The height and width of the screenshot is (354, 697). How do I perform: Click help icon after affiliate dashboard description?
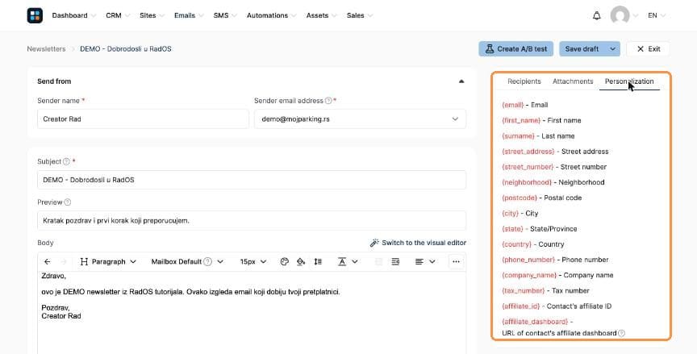pos(621,333)
